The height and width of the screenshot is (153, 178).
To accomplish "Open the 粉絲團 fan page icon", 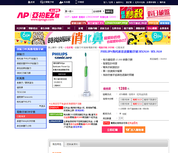I will click(x=65, y=2).
